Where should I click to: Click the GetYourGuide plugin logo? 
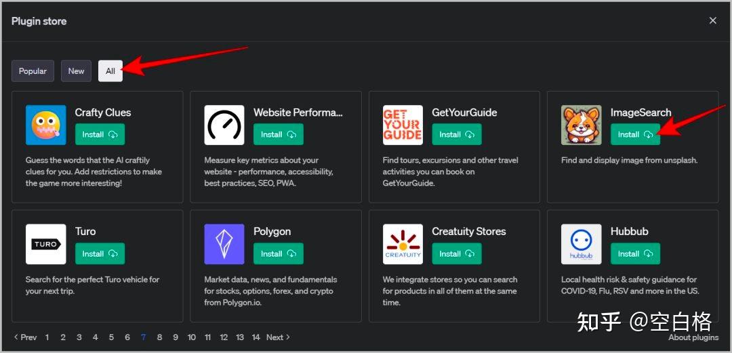pos(403,125)
